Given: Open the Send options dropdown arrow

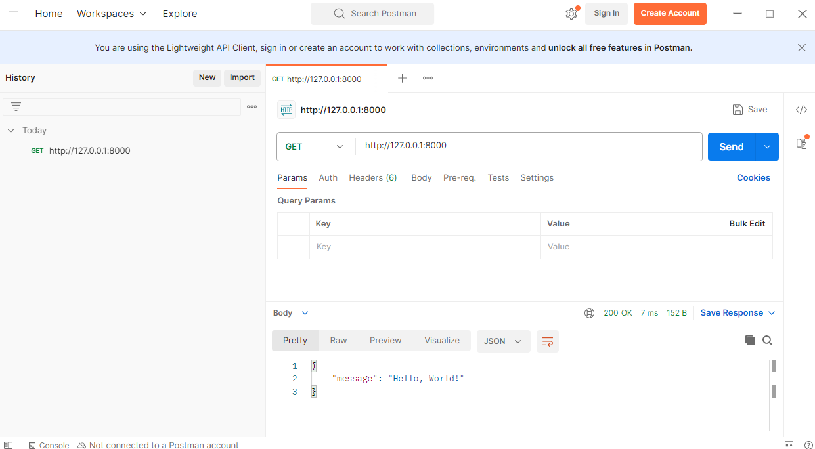Looking at the screenshot, I should tap(767, 147).
